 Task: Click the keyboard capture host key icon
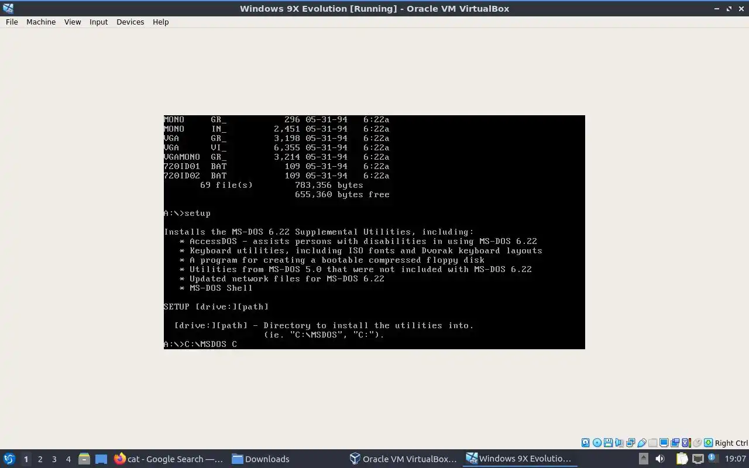pyautogui.click(x=708, y=443)
